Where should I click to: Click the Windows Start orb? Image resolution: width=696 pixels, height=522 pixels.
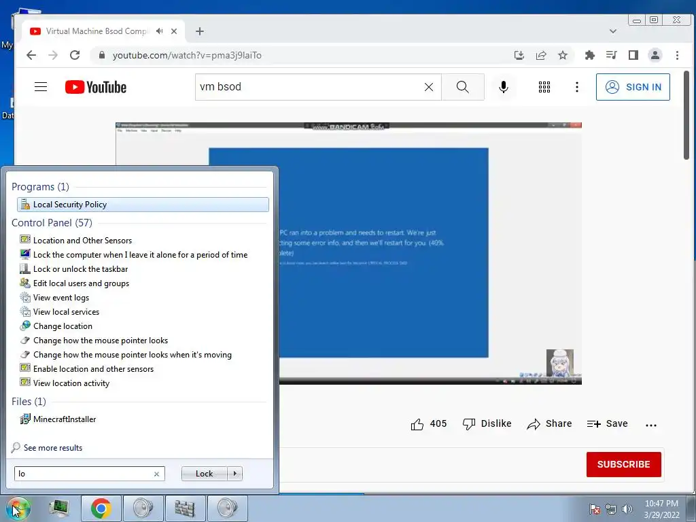pyautogui.click(x=18, y=508)
